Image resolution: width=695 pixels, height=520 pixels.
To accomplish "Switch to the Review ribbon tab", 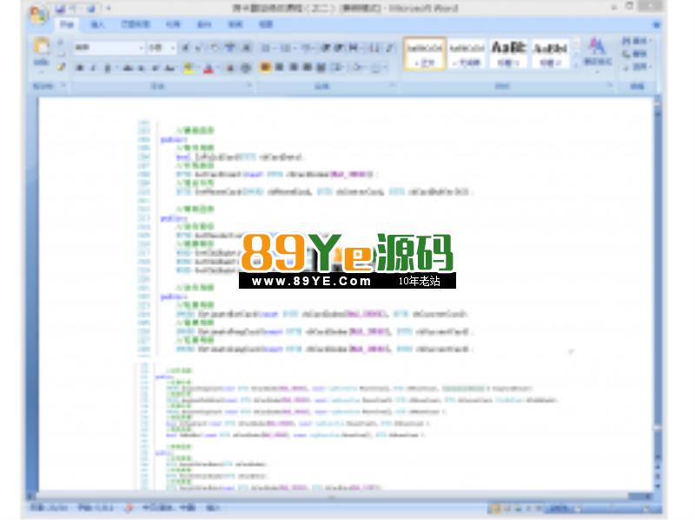I will click(x=235, y=25).
